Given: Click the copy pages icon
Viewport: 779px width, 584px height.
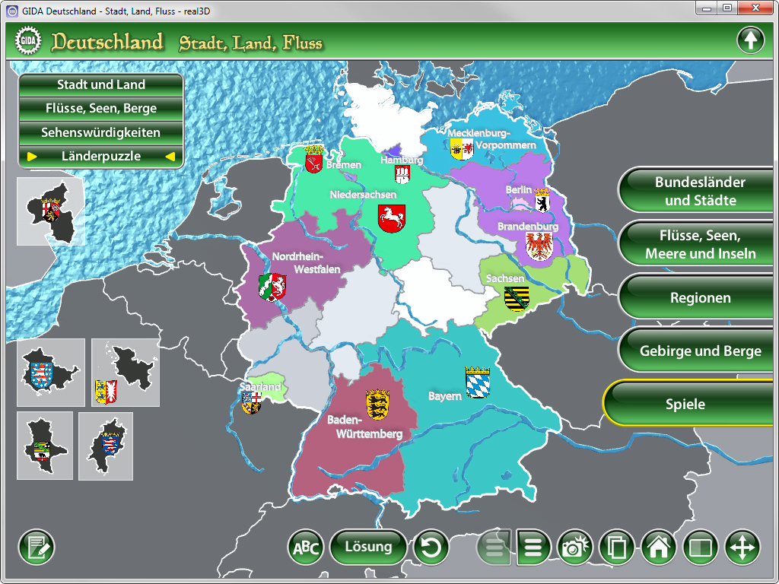Looking at the screenshot, I should 616,547.
